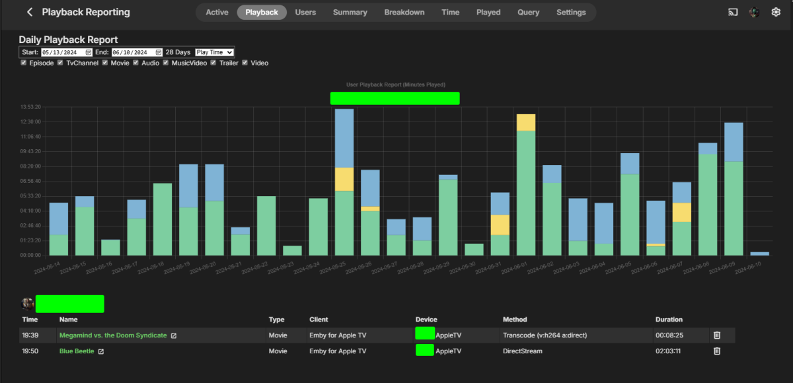This screenshot has width=793, height=383.
Task: Switch to the Breakdown tab
Action: pos(404,13)
